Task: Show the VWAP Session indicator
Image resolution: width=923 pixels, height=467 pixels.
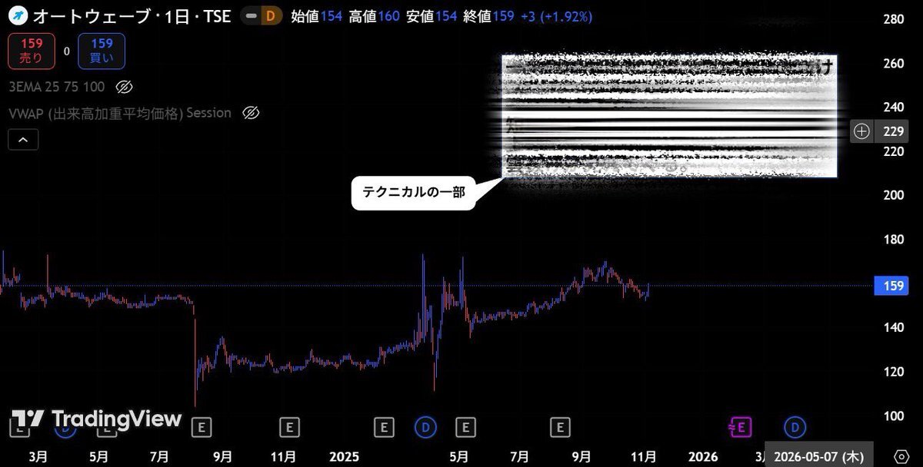Action: pyautogui.click(x=250, y=113)
